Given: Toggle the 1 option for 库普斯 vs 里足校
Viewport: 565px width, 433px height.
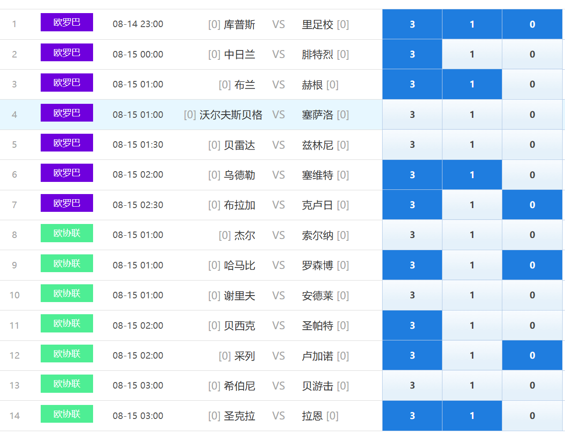Looking at the screenshot, I should 472,24.
